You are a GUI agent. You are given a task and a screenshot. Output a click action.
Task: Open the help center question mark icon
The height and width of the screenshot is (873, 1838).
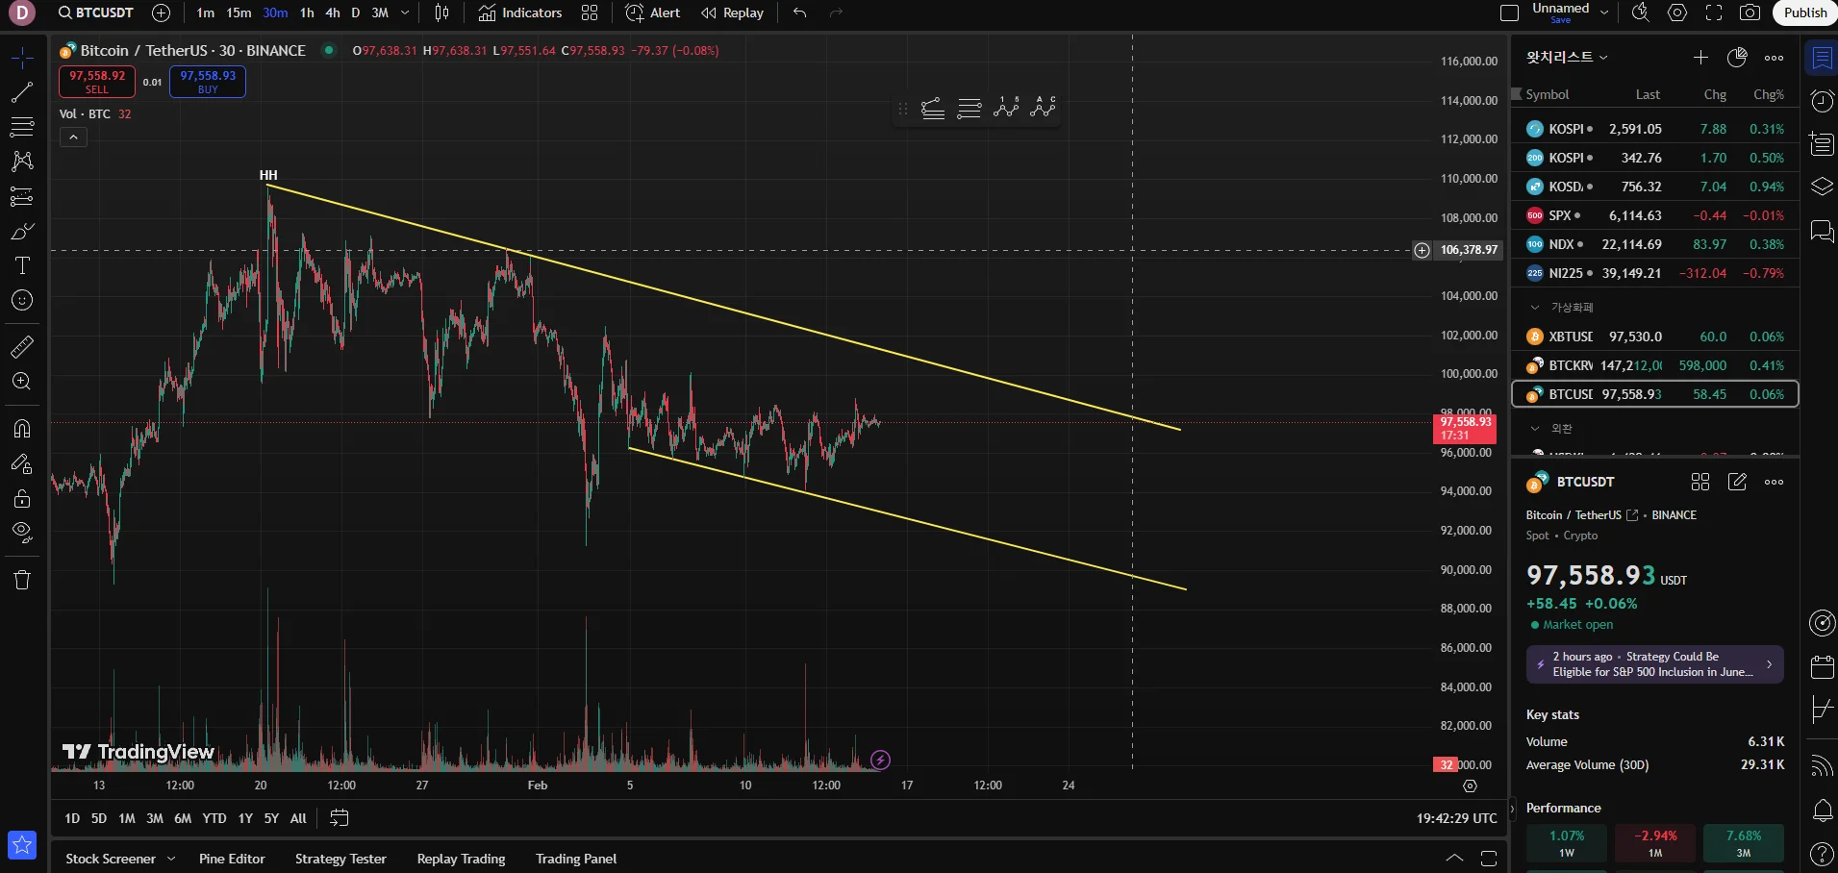(x=1822, y=854)
